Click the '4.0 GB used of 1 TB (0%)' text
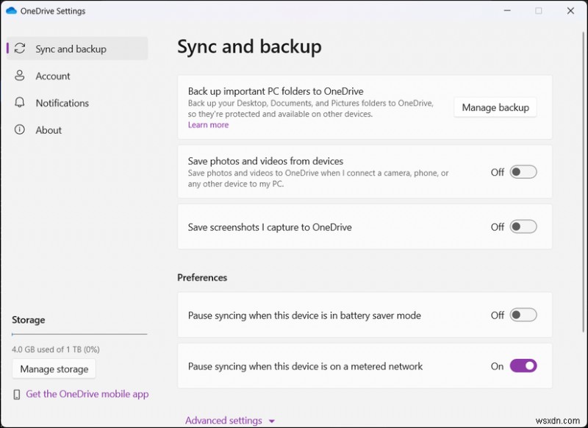 coord(56,349)
